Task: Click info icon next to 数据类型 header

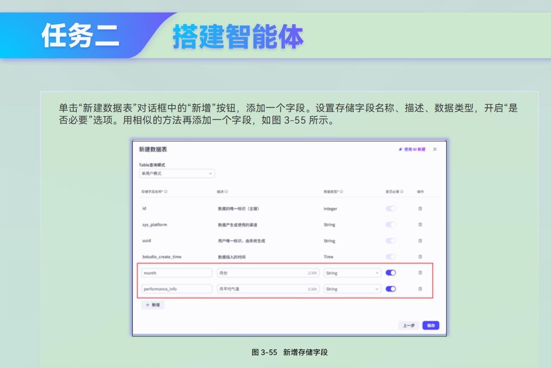Action: tap(341, 192)
